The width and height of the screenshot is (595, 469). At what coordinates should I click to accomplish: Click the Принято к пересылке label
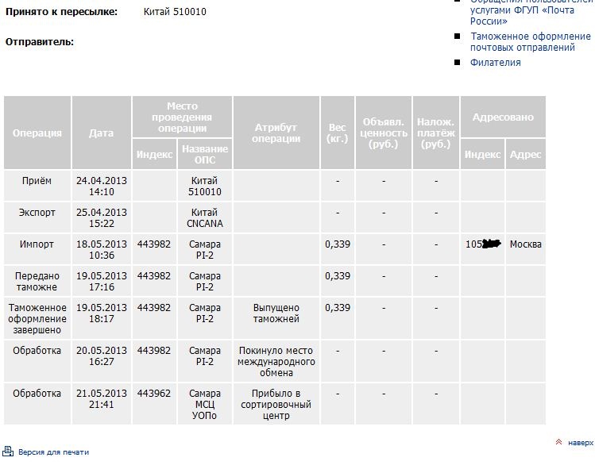pyautogui.click(x=61, y=12)
